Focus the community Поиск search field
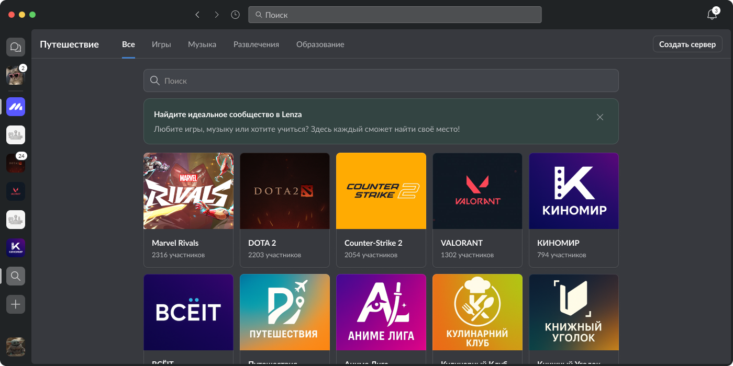The height and width of the screenshot is (366, 733). [x=381, y=81]
